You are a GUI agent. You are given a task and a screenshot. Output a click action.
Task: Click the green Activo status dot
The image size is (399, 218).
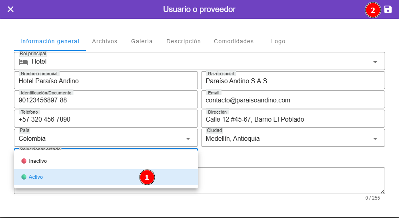24,177
